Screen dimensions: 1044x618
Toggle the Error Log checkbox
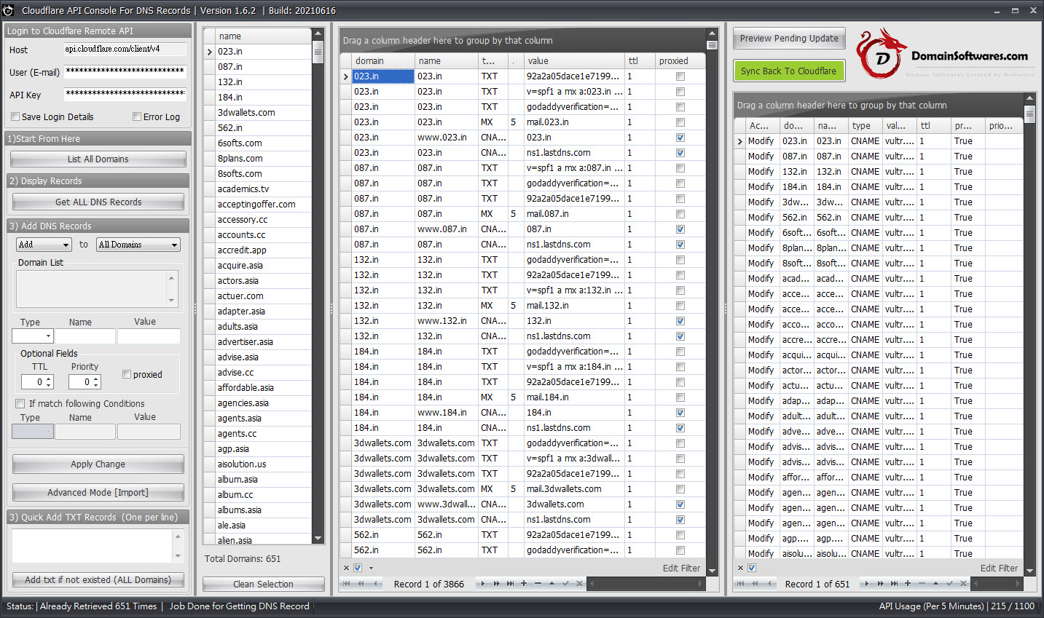[x=137, y=116]
